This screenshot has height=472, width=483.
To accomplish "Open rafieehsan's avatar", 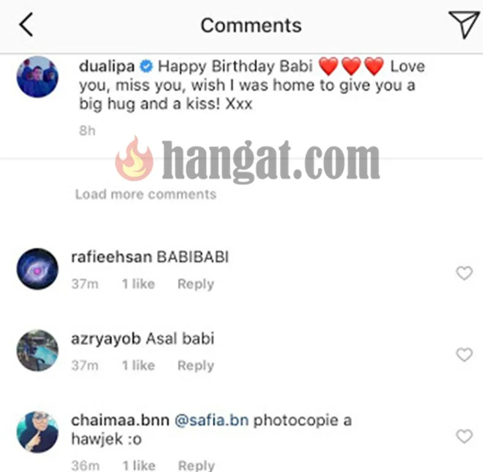I will (37, 269).
